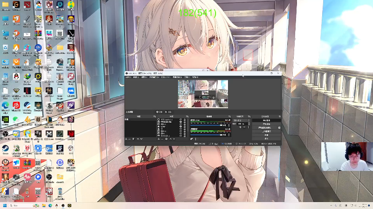Mute the first audio mixer channel speaker
The height and width of the screenshot is (209, 373).
point(225,125)
